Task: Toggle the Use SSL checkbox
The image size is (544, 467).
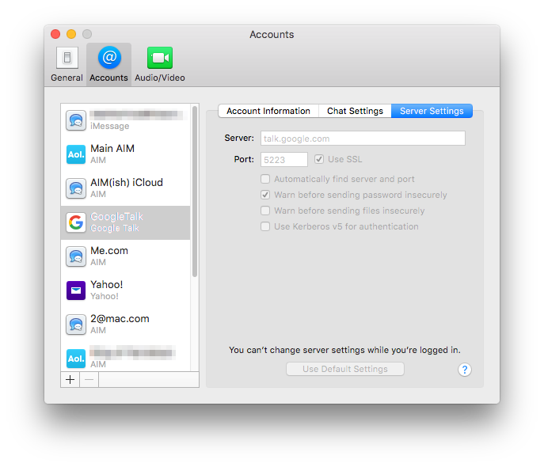Action: tap(319, 159)
